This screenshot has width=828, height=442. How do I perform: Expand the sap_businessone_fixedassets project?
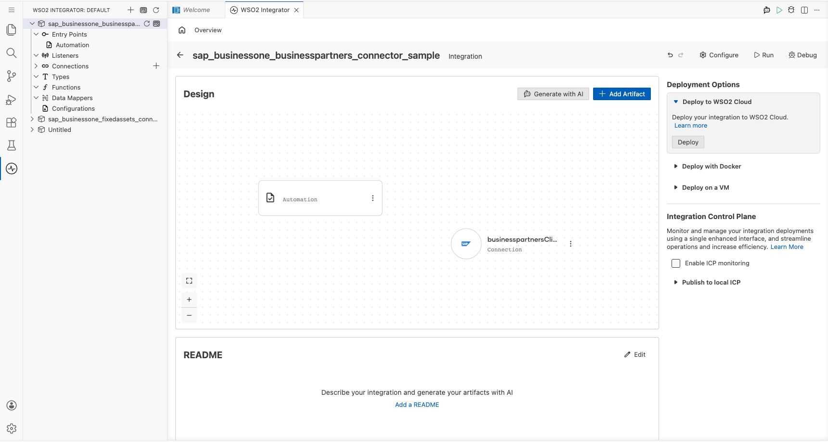tap(32, 119)
